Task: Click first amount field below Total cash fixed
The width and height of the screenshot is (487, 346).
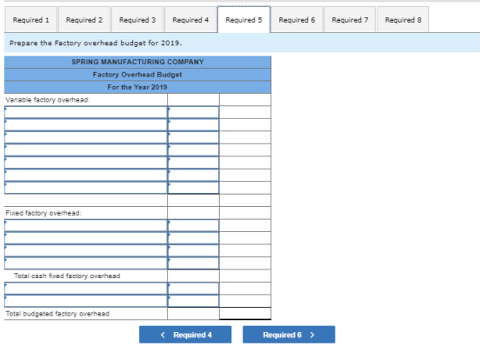Action: point(193,289)
